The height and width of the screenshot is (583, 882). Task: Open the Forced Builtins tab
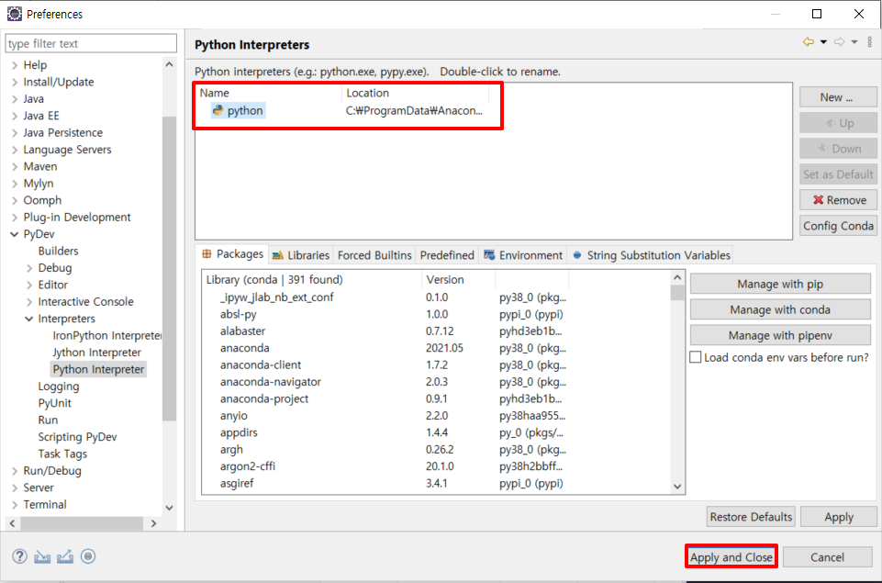click(x=374, y=255)
